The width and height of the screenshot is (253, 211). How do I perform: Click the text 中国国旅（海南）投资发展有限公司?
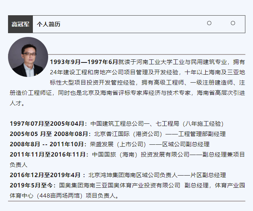click(141, 155)
